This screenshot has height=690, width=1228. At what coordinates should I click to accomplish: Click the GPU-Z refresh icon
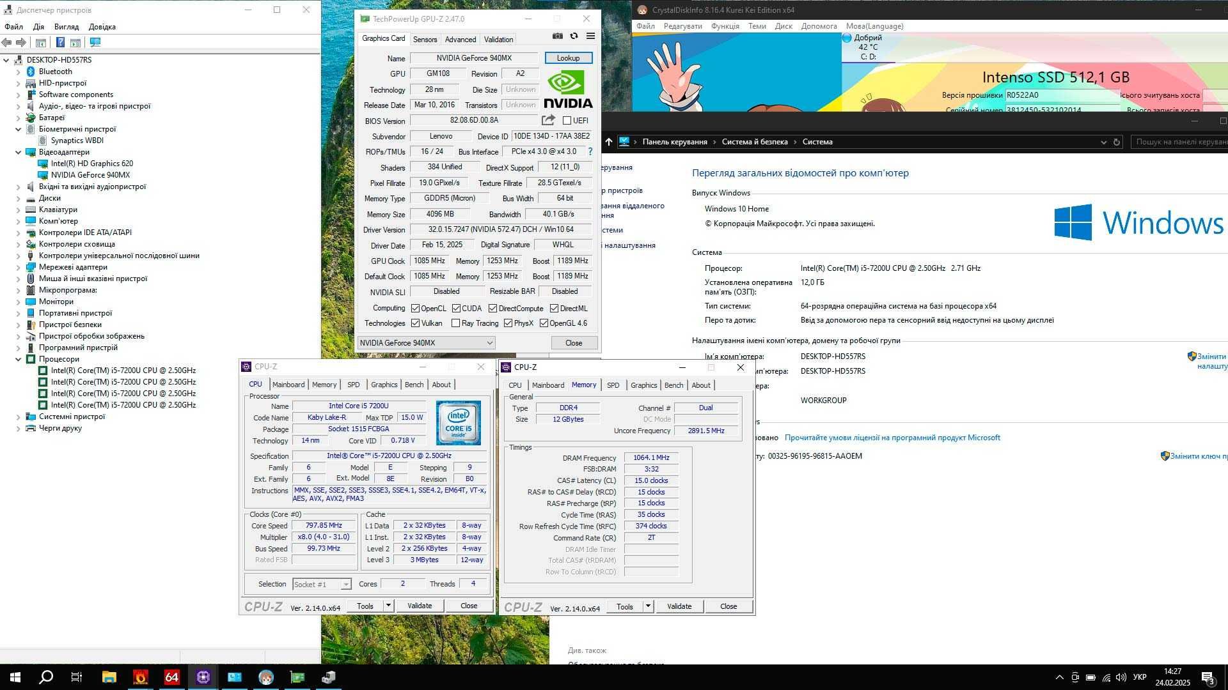(574, 36)
